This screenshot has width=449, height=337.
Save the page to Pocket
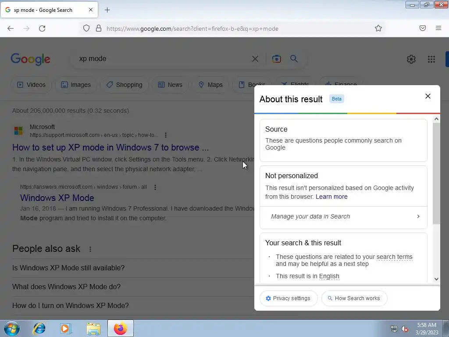423,28
